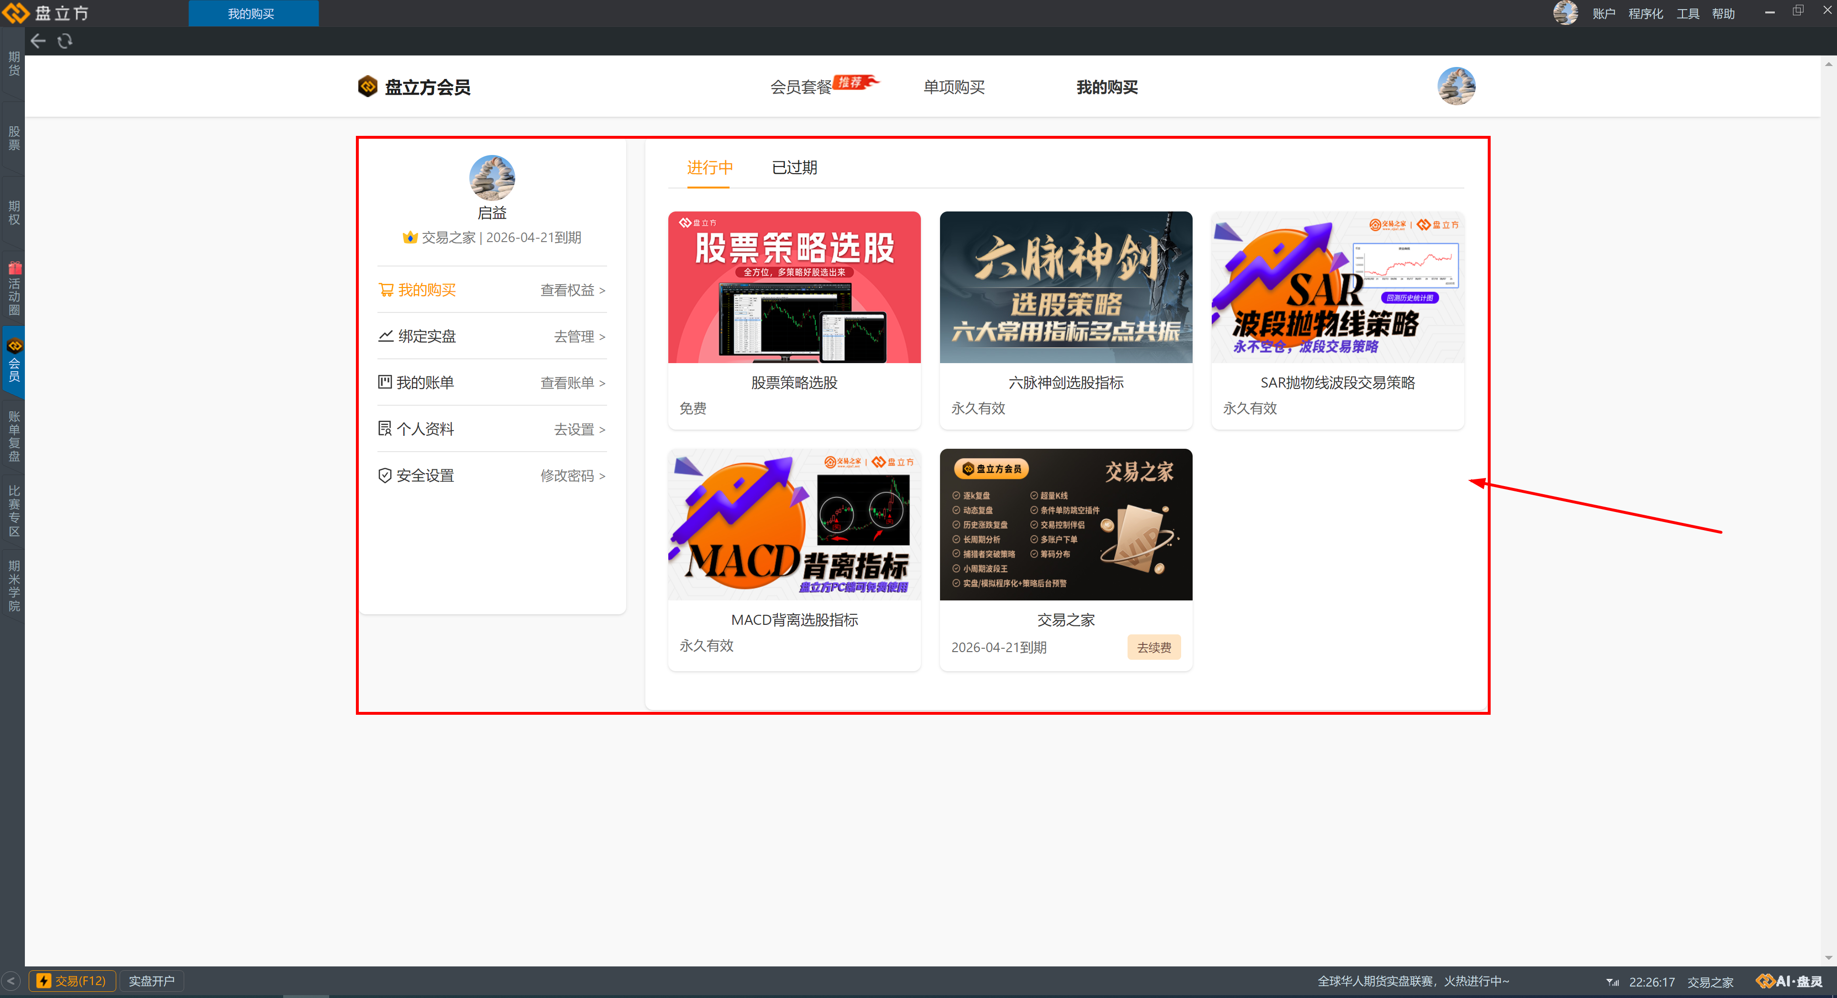Open the 比赛专区 sidebar section
The width and height of the screenshot is (1837, 998).
13,511
